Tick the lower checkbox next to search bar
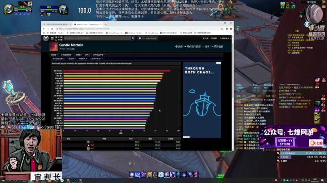 (x=56, y=39)
